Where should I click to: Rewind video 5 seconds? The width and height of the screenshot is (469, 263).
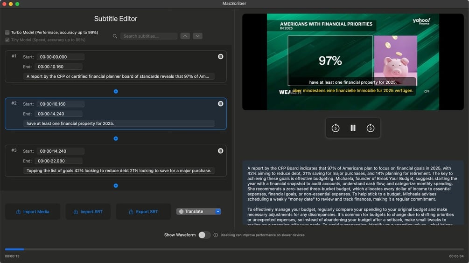(x=335, y=128)
